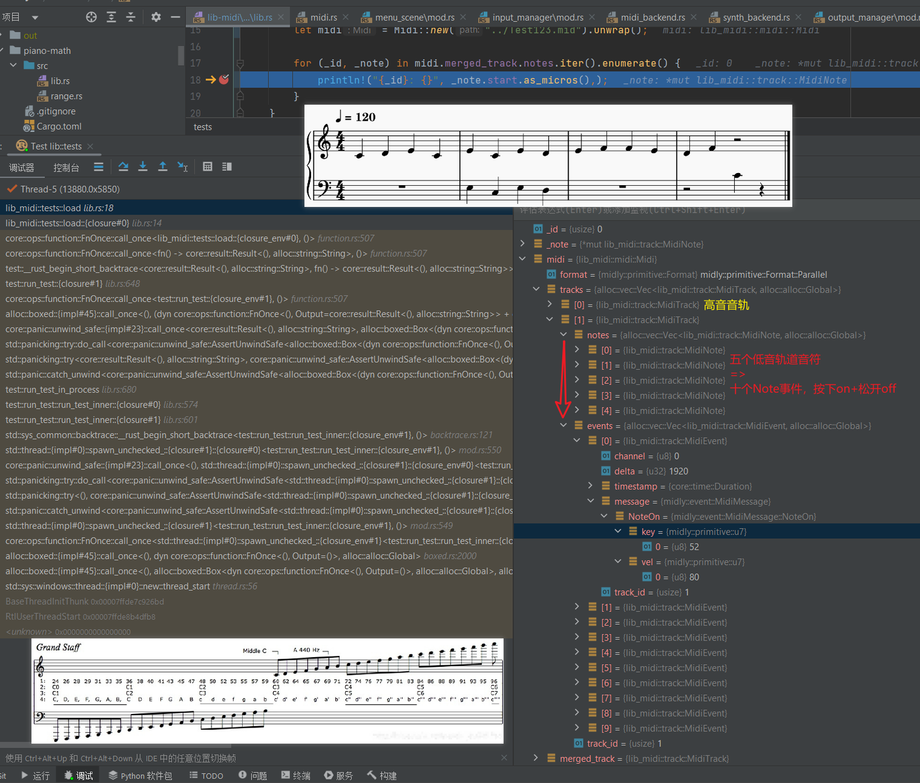
Task: Click the Step Into debugger icon
Action: [143, 167]
